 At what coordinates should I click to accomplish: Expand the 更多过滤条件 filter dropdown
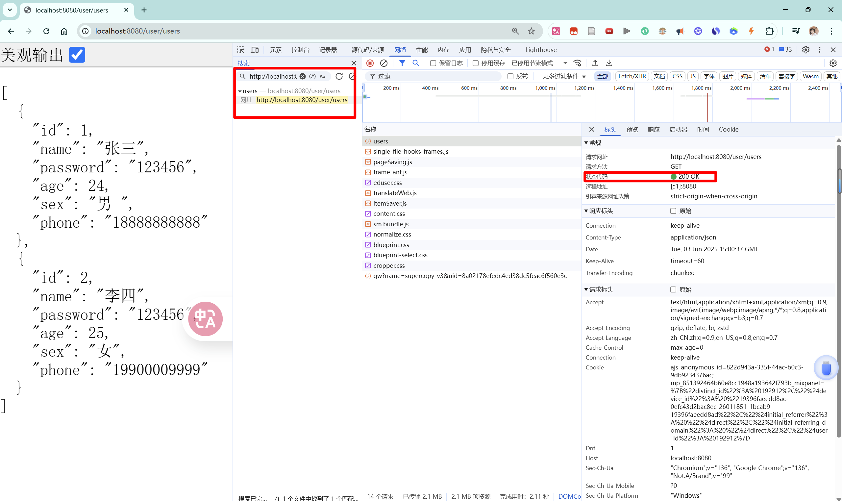(x=564, y=76)
